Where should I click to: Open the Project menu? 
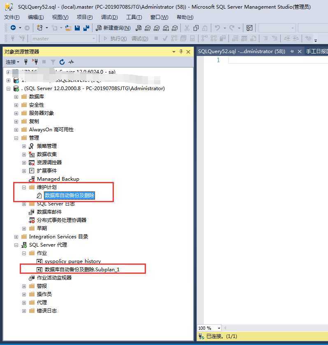[85, 17]
